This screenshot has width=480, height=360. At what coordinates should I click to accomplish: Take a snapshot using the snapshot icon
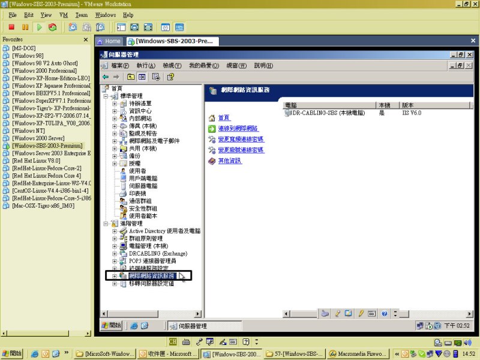pos(73,27)
